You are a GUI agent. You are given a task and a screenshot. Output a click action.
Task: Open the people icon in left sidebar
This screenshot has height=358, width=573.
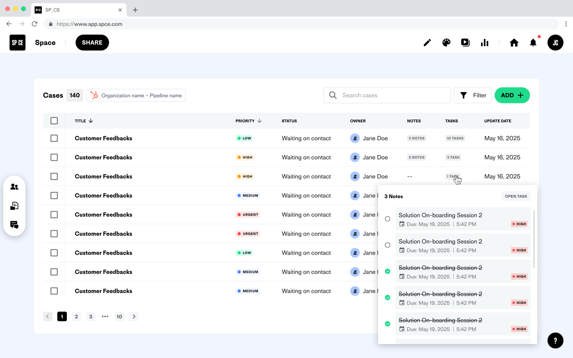(14, 187)
